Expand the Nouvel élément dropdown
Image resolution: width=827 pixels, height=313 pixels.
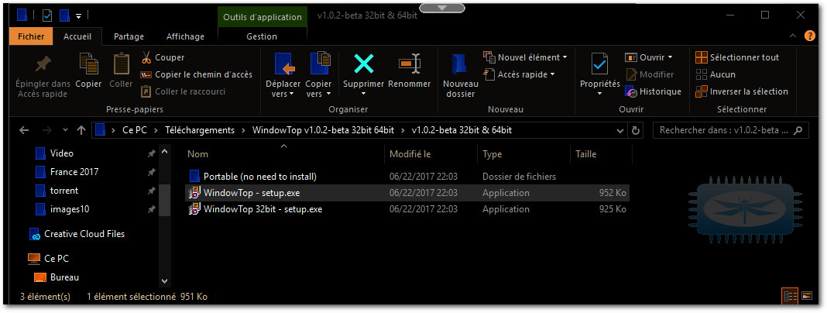[x=564, y=57]
